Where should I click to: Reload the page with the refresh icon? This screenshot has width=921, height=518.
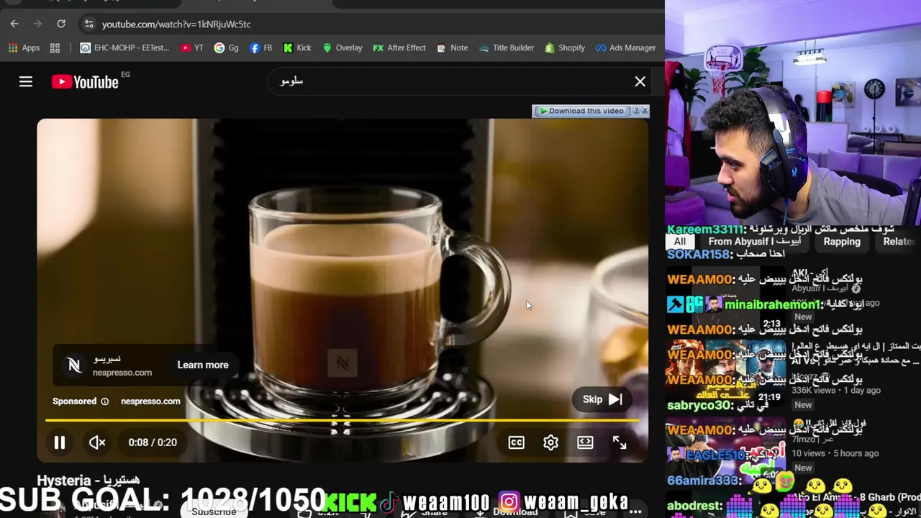[61, 24]
